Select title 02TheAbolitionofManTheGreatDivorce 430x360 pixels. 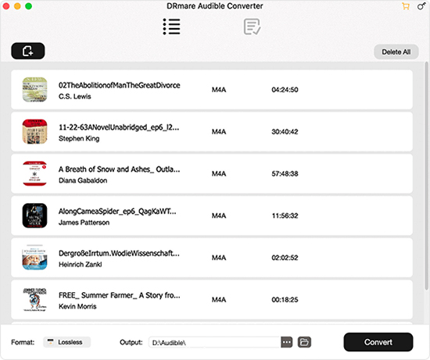point(120,85)
